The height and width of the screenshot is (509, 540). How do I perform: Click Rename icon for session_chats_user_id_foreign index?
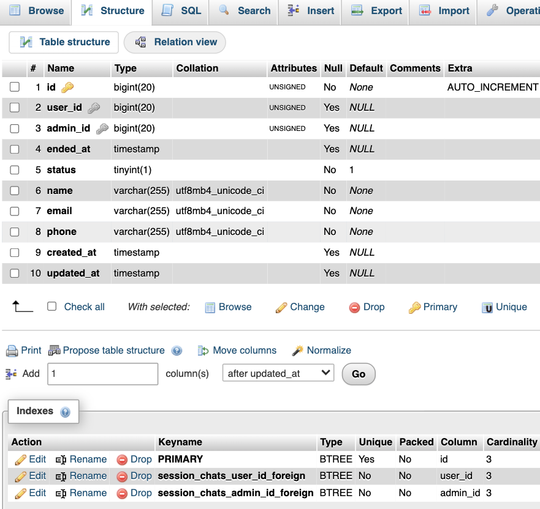[61, 477]
